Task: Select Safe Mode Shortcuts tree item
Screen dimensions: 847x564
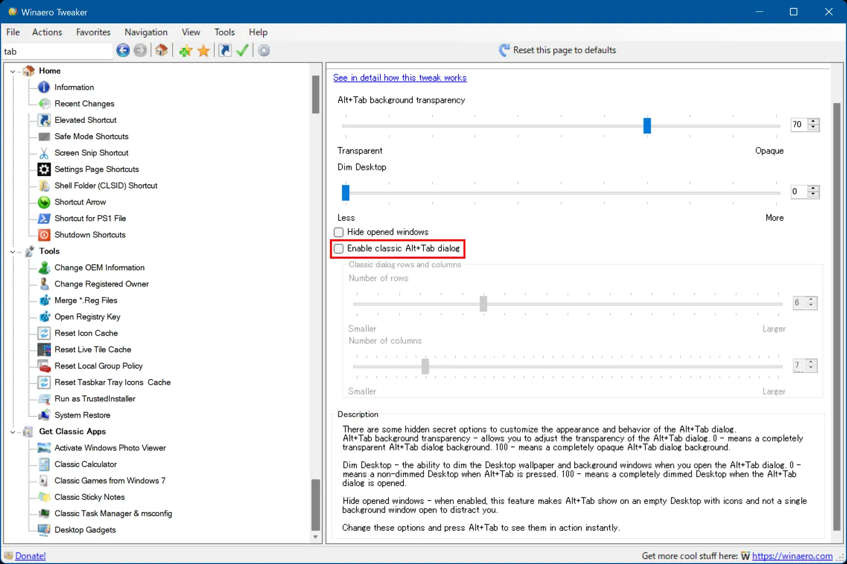Action: pyautogui.click(x=91, y=137)
